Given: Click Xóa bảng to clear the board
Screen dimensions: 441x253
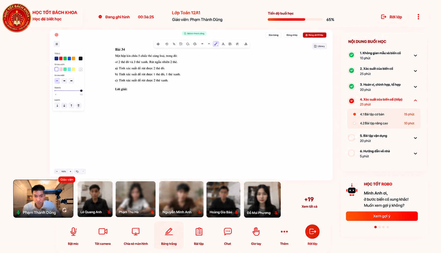Looking at the screenshot, I should 273,35.
